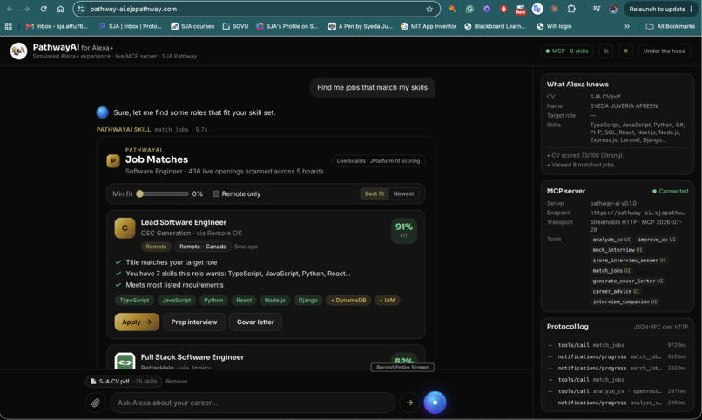Click the 91% fit score badge
Screen dimensions: 702x420
point(404,231)
